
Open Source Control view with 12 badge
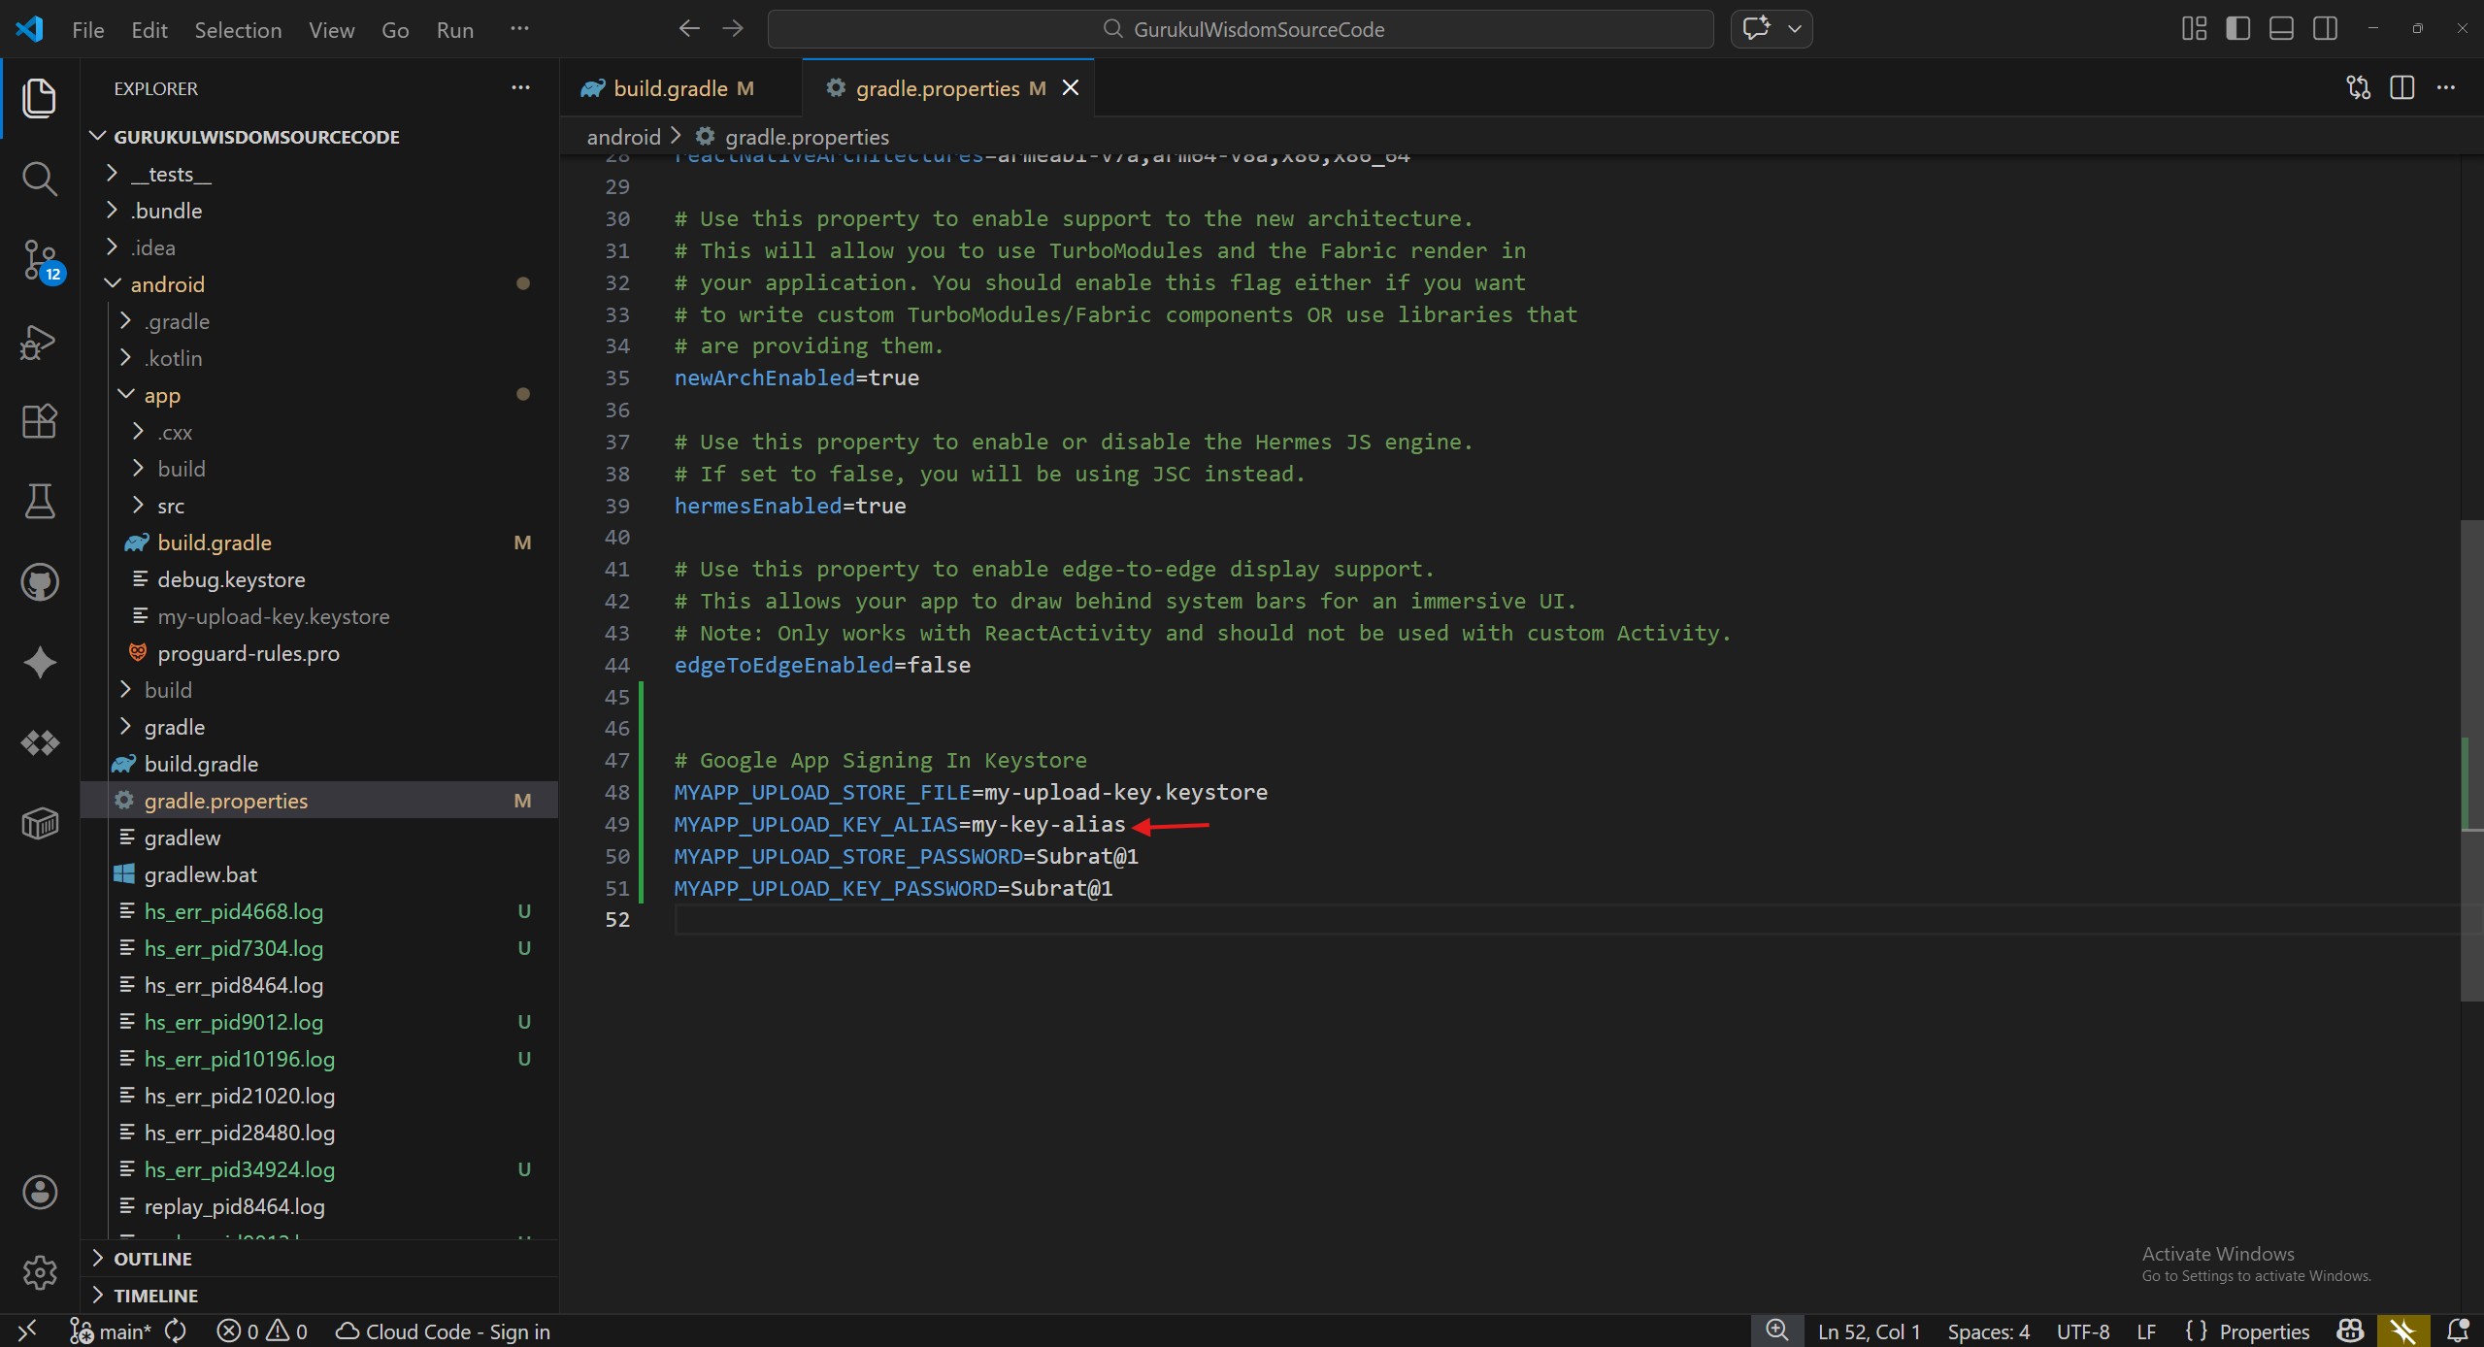(x=39, y=260)
